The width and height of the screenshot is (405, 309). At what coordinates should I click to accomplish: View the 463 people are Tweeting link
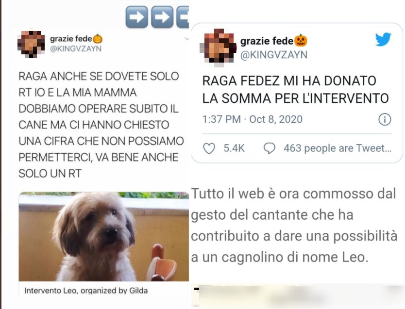pos(337,148)
